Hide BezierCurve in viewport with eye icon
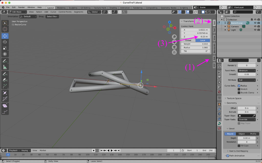 tap(255, 23)
